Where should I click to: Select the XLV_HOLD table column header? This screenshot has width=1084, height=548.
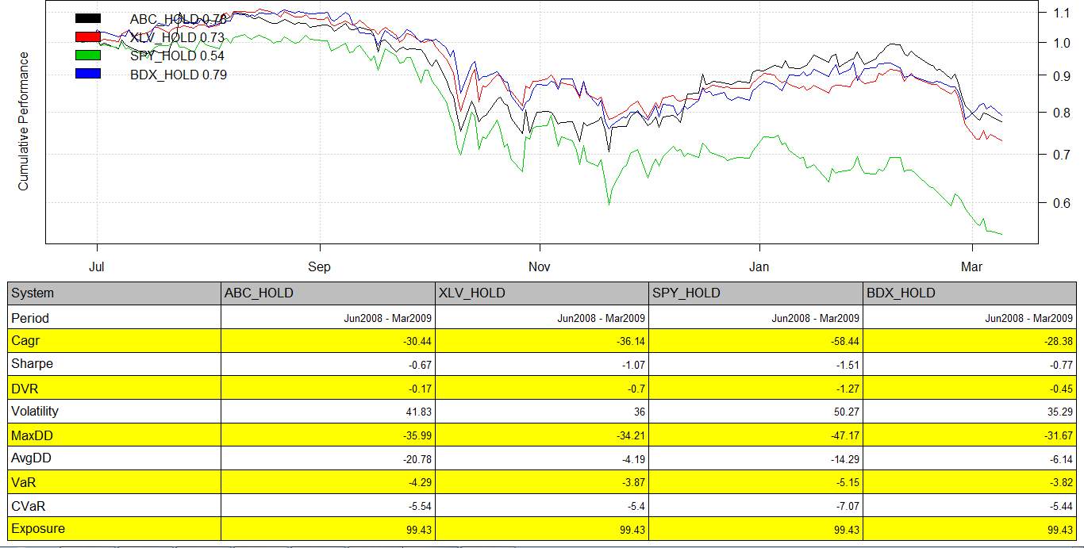pyautogui.click(x=472, y=293)
